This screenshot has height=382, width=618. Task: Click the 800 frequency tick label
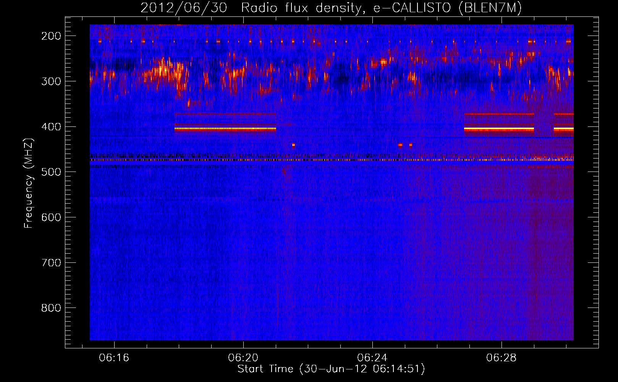(51, 308)
